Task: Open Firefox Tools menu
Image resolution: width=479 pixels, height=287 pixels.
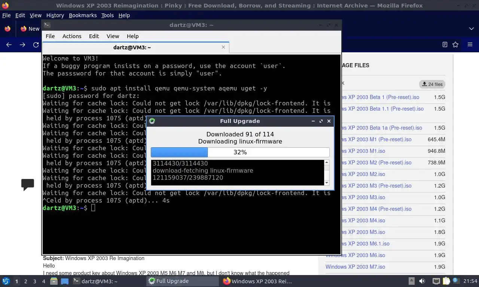Action: point(107,15)
